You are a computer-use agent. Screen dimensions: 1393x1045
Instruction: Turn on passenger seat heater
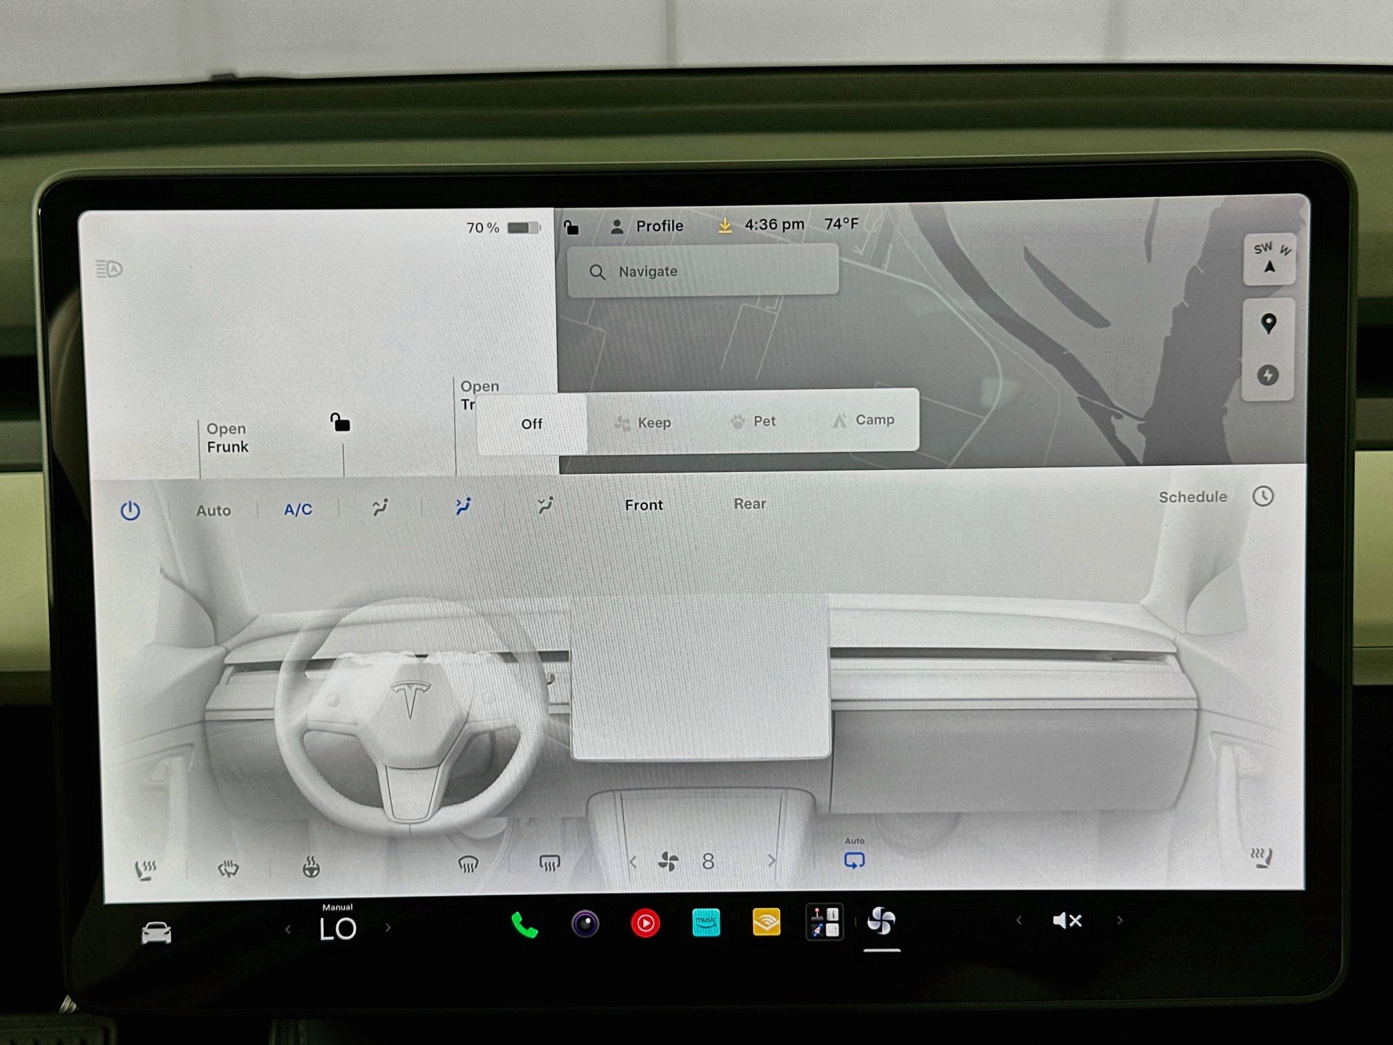[1262, 858]
